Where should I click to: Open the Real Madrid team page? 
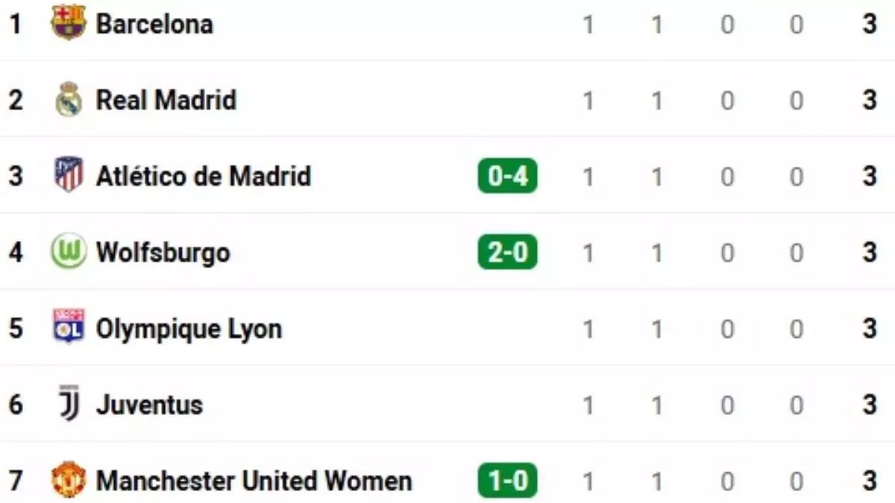(165, 99)
